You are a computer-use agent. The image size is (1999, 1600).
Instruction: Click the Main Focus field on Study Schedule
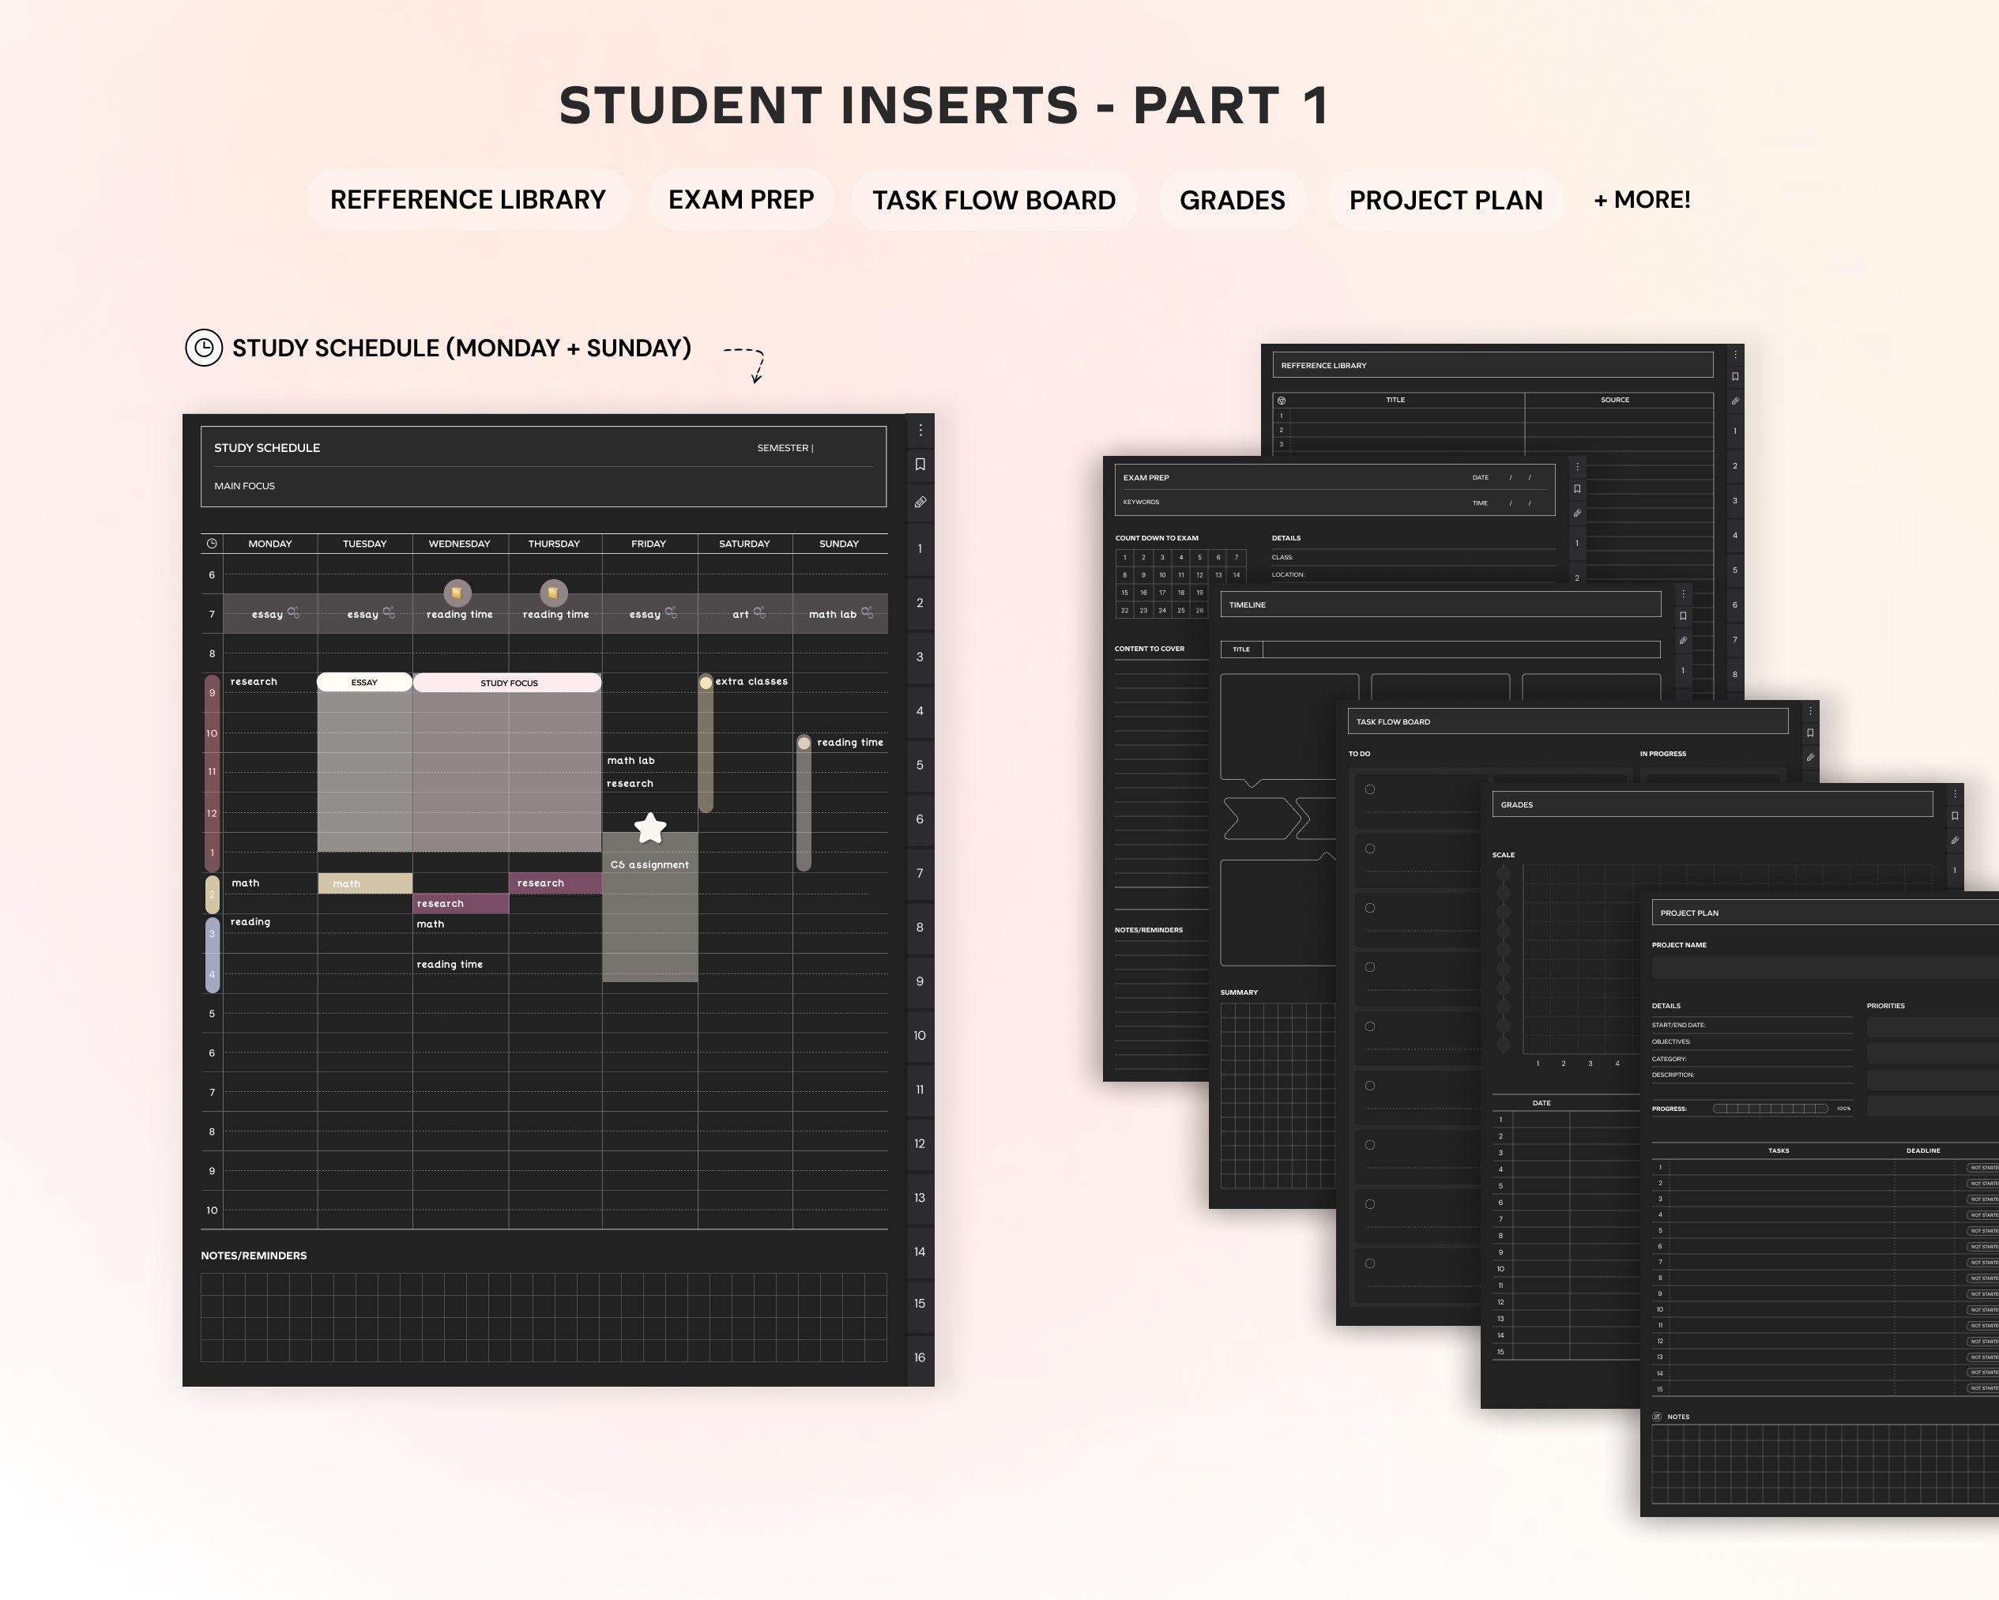(544, 487)
